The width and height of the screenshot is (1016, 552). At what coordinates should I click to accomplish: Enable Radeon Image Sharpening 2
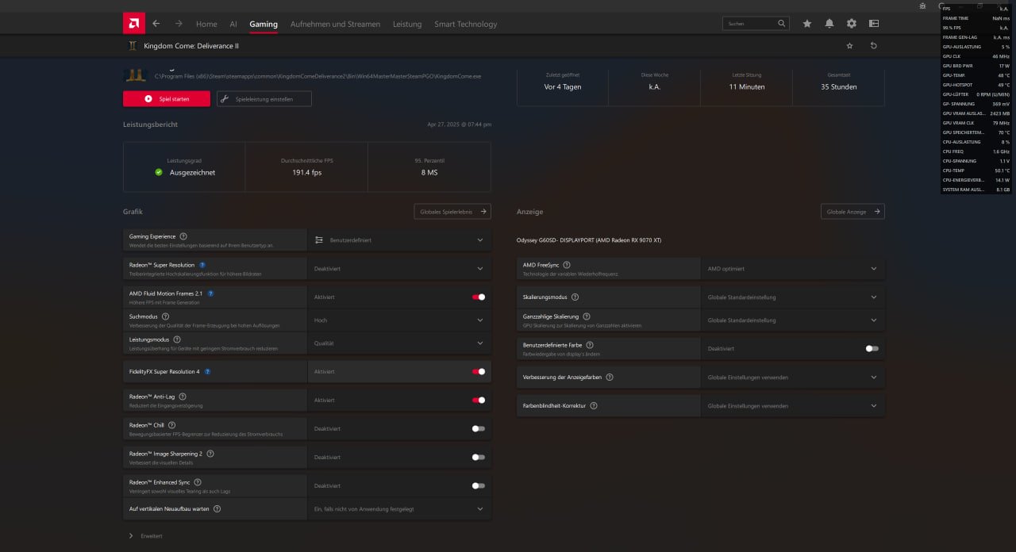pos(479,458)
